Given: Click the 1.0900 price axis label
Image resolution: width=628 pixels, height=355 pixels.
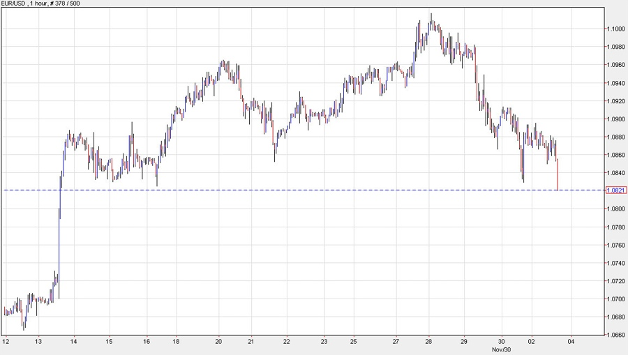Looking at the screenshot, I should tap(616, 119).
